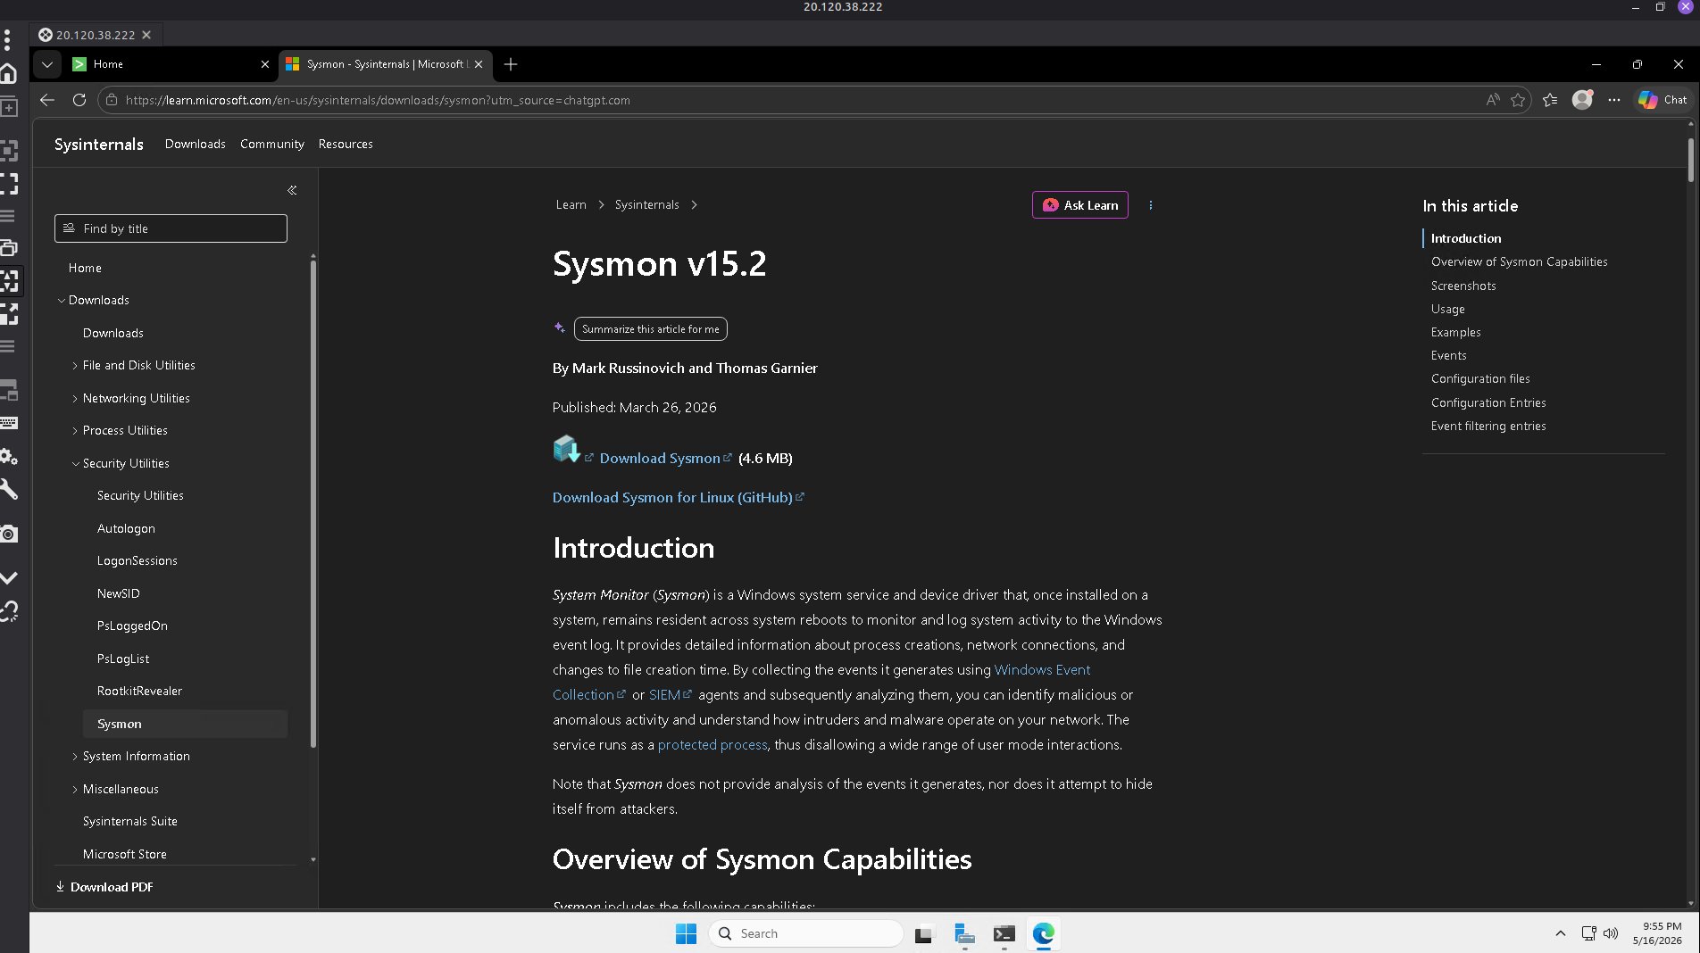
Task: Click Download PDF at sidebar bottom
Action: click(x=104, y=887)
